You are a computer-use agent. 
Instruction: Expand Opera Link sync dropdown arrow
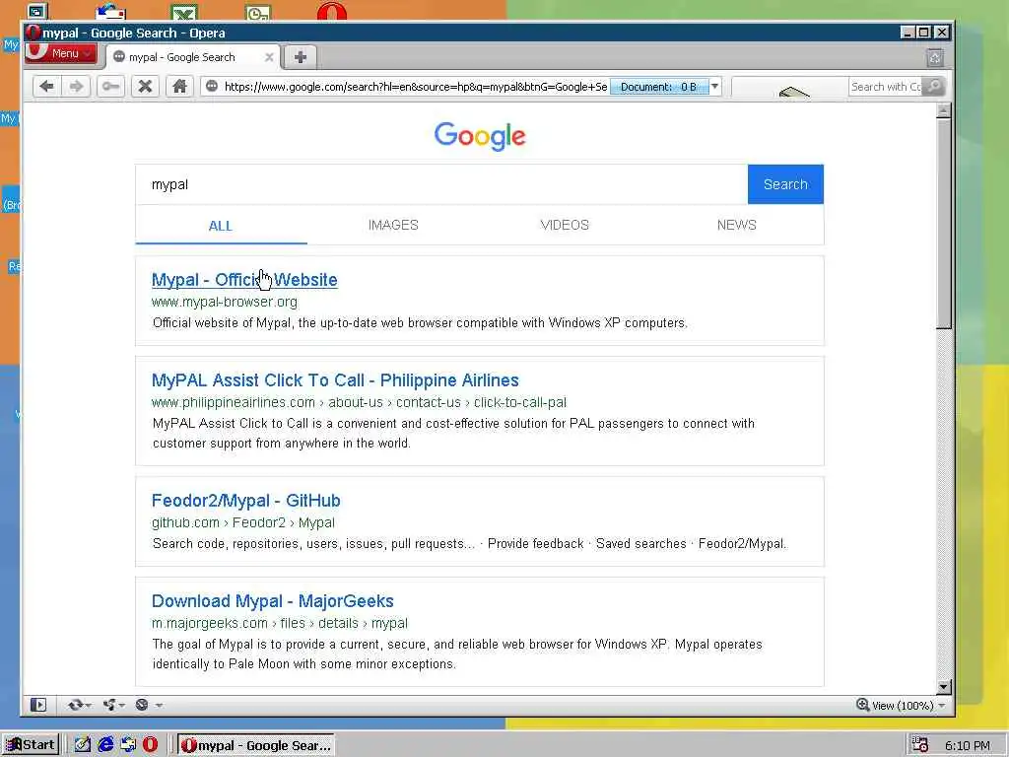coord(88,706)
